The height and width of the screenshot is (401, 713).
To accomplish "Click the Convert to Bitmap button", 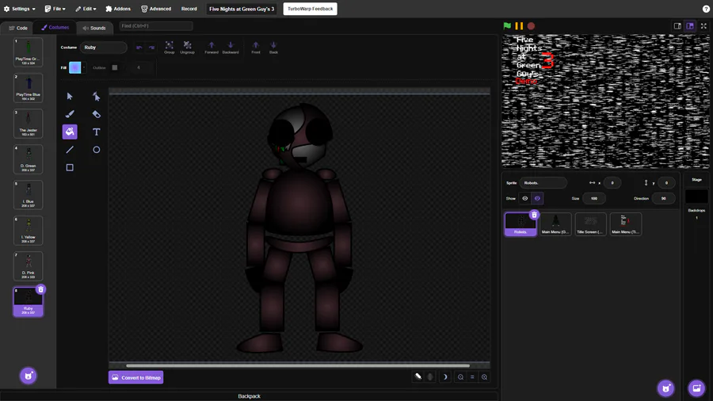I will point(136,377).
